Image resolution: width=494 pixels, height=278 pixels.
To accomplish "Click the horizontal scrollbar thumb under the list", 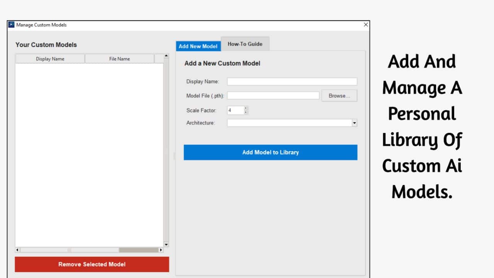I will [138, 250].
